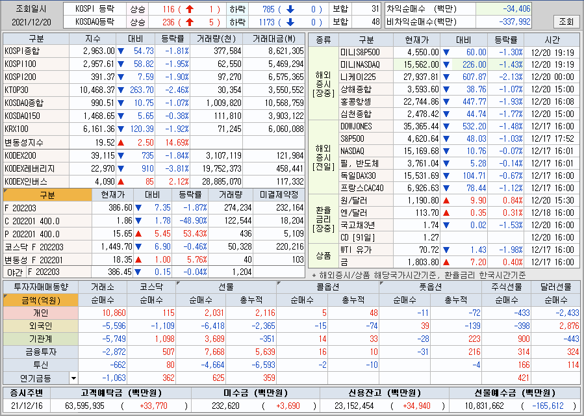Click the 고객예탁금 value 63,595,935
This screenshot has width=584, height=416.
(x=84, y=406)
